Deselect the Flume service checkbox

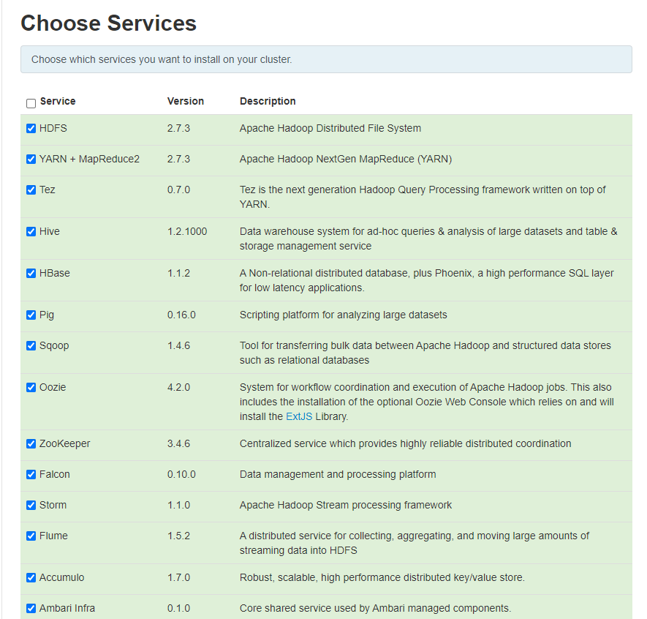coord(31,536)
